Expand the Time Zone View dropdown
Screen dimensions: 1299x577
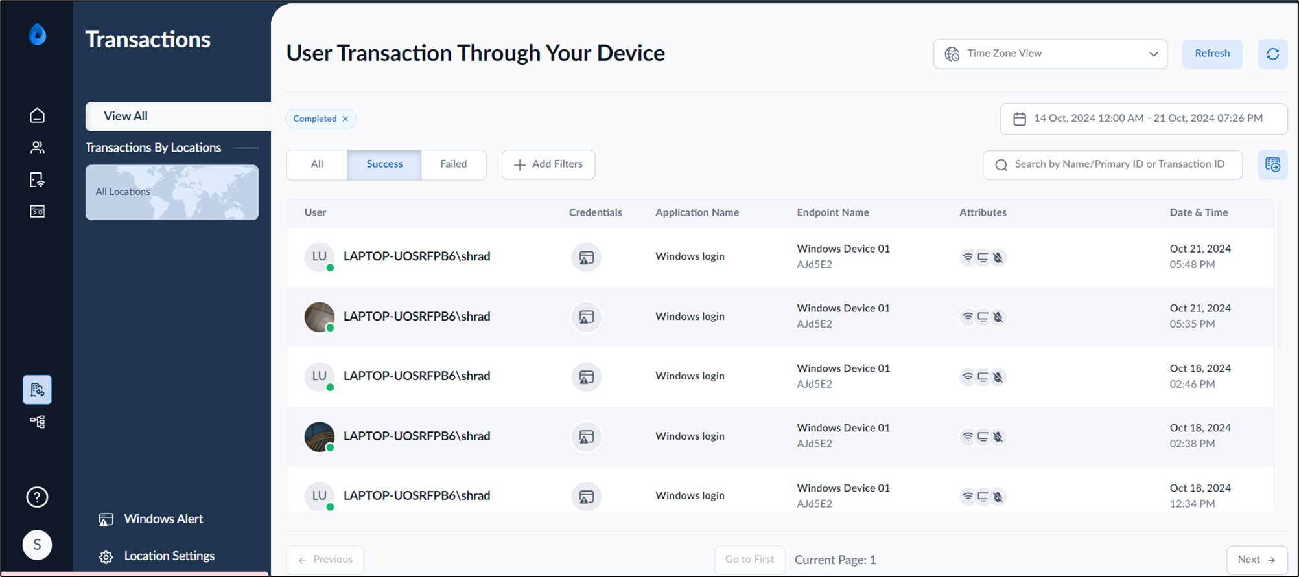1050,54
